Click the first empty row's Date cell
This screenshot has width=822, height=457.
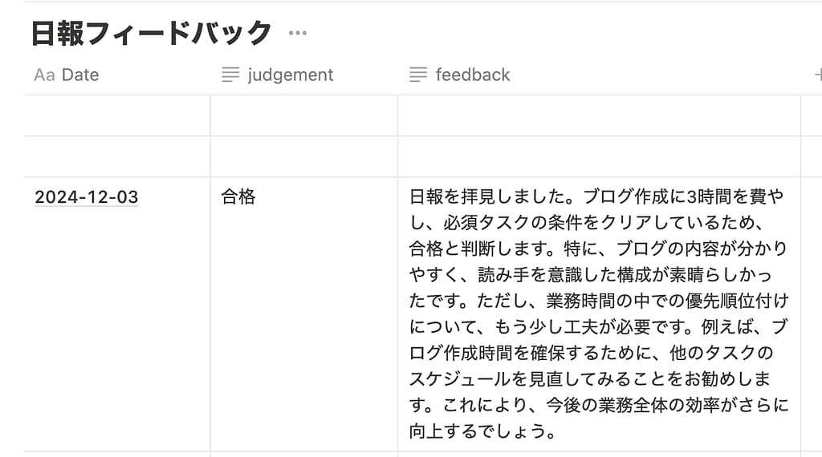(117, 115)
